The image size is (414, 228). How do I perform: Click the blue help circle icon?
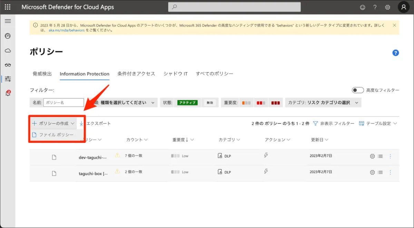pyautogui.click(x=395, y=53)
